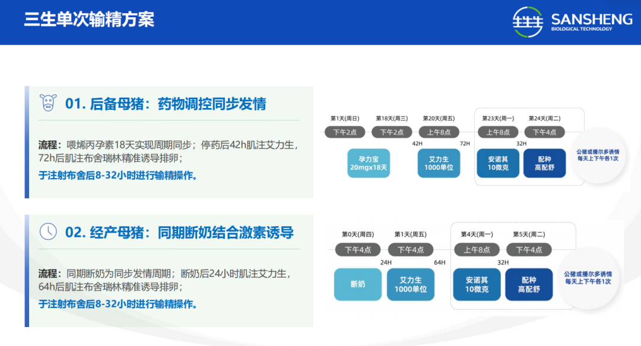Click the 断奶 box
The width and height of the screenshot is (641, 346).
358,284
